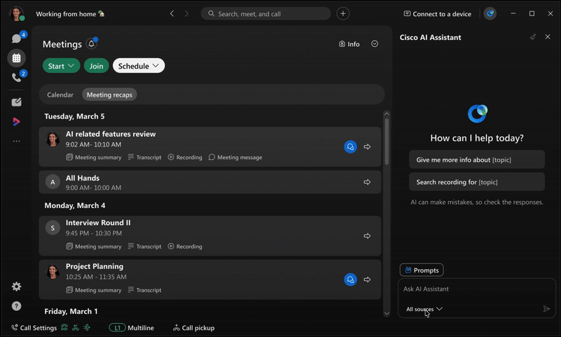The width and height of the screenshot is (561, 337).
Task: Open Transcript of Interview Round II
Action: (x=144, y=246)
